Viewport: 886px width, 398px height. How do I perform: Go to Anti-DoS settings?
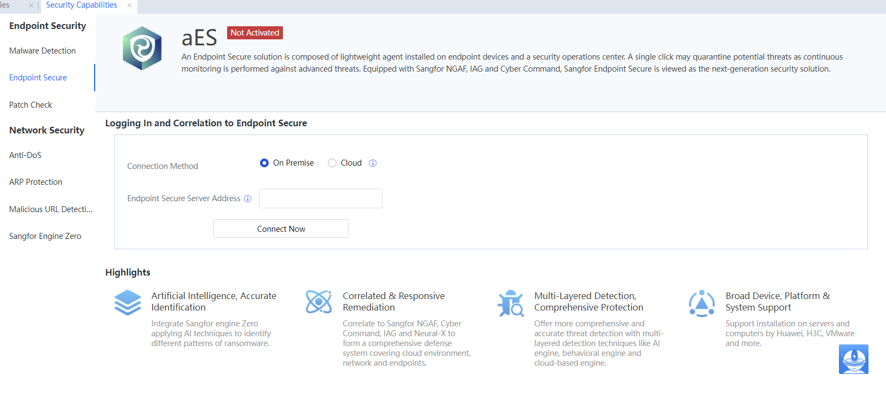[25, 155]
